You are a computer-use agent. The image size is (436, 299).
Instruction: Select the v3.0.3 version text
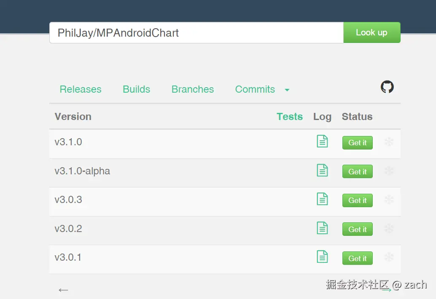click(x=68, y=200)
